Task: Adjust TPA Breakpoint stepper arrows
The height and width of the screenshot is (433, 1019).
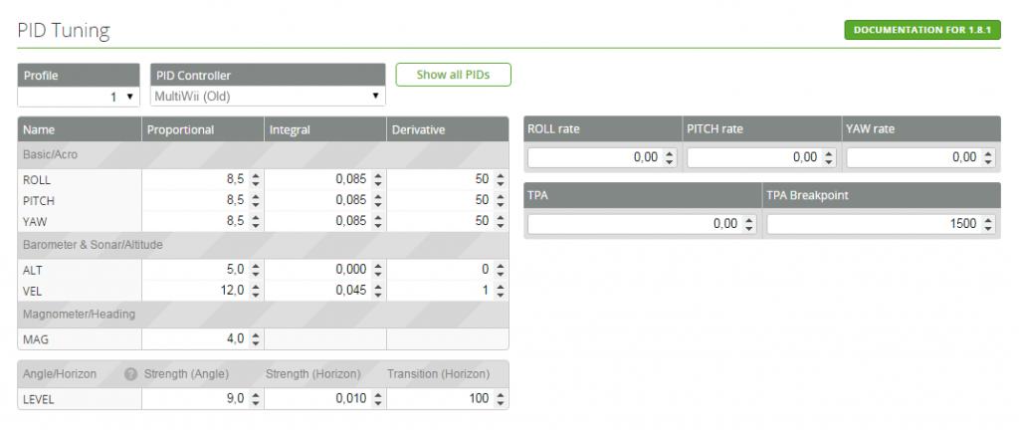Action: point(988,225)
